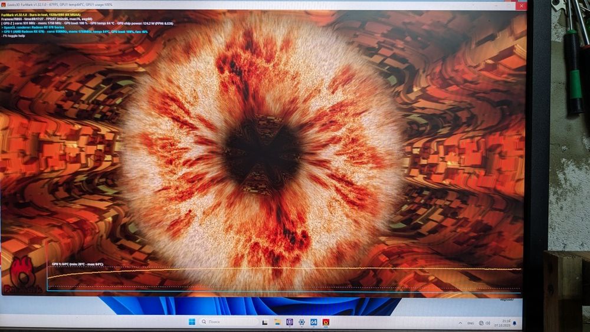The height and width of the screenshot is (332, 590).
Task: Click the FurMark icon in the title bar
Action: click(x=4, y=5)
